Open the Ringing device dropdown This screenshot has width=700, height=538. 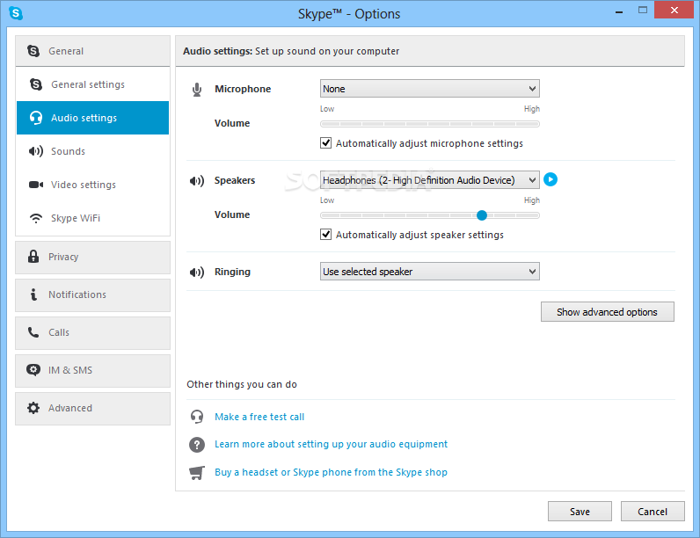click(x=429, y=272)
